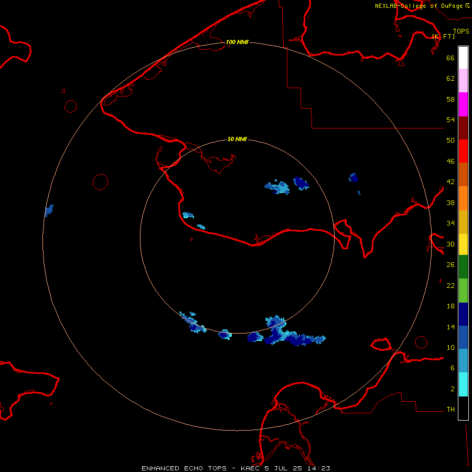Image resolution: width=472 pixels, height=472 pixels.
Task: Click the KAEC station identifier in caption
Action: (251, 468)
